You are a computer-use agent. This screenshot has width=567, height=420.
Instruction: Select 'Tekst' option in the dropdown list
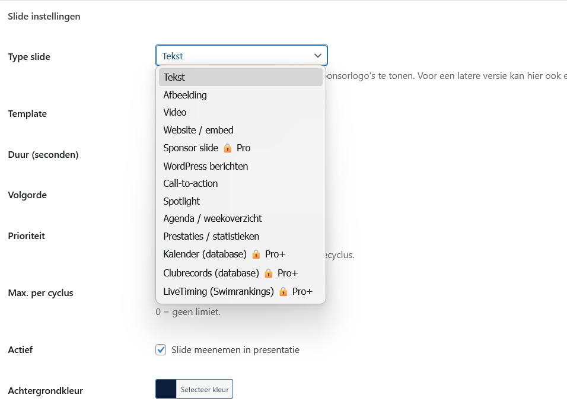click(174, 77)
